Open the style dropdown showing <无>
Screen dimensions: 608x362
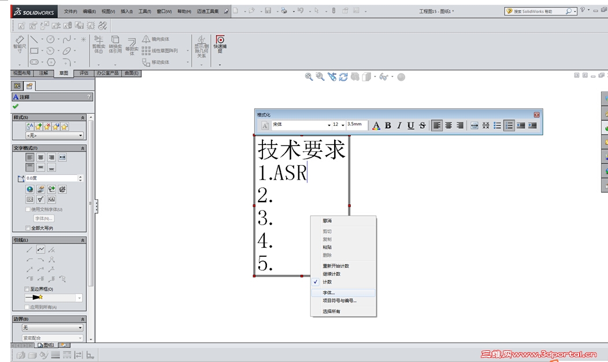54,136
